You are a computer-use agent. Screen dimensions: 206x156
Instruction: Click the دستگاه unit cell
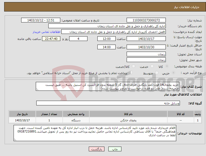coord(76,120)
